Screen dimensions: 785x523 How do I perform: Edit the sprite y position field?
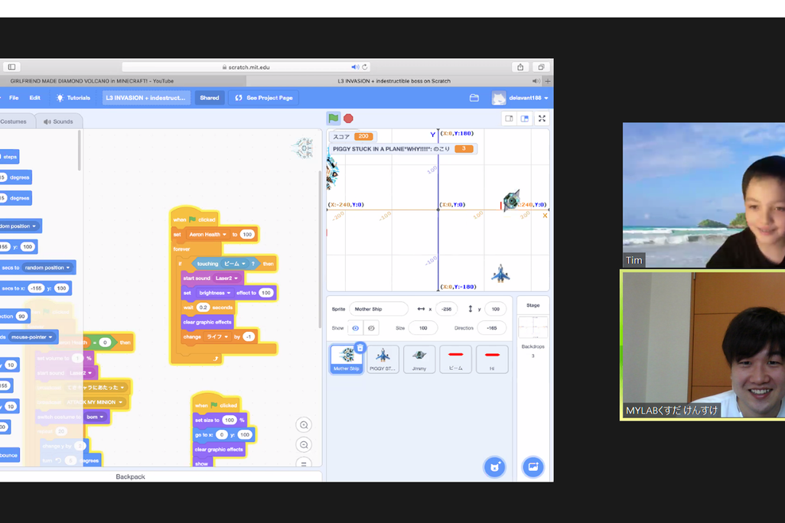[x=495, y=310]
